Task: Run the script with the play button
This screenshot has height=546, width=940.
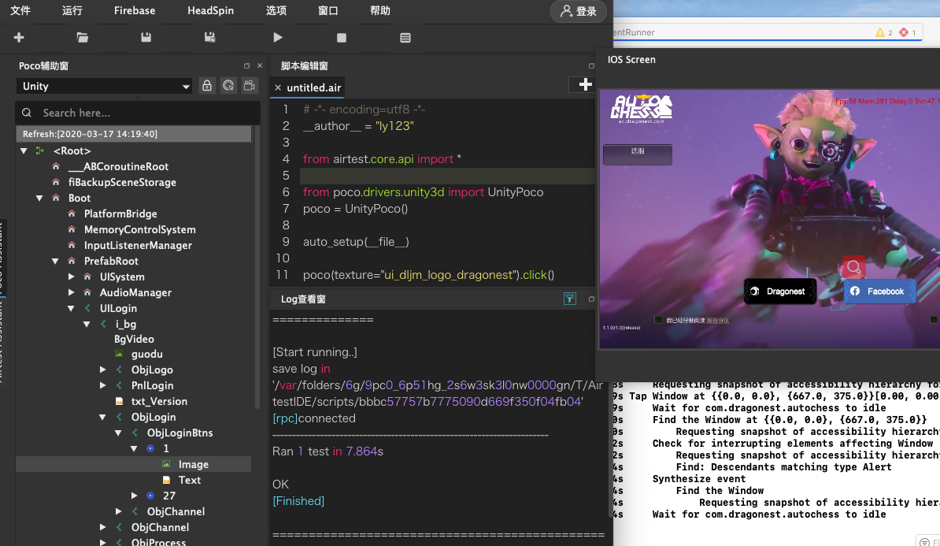Action: tap(278, 37)
